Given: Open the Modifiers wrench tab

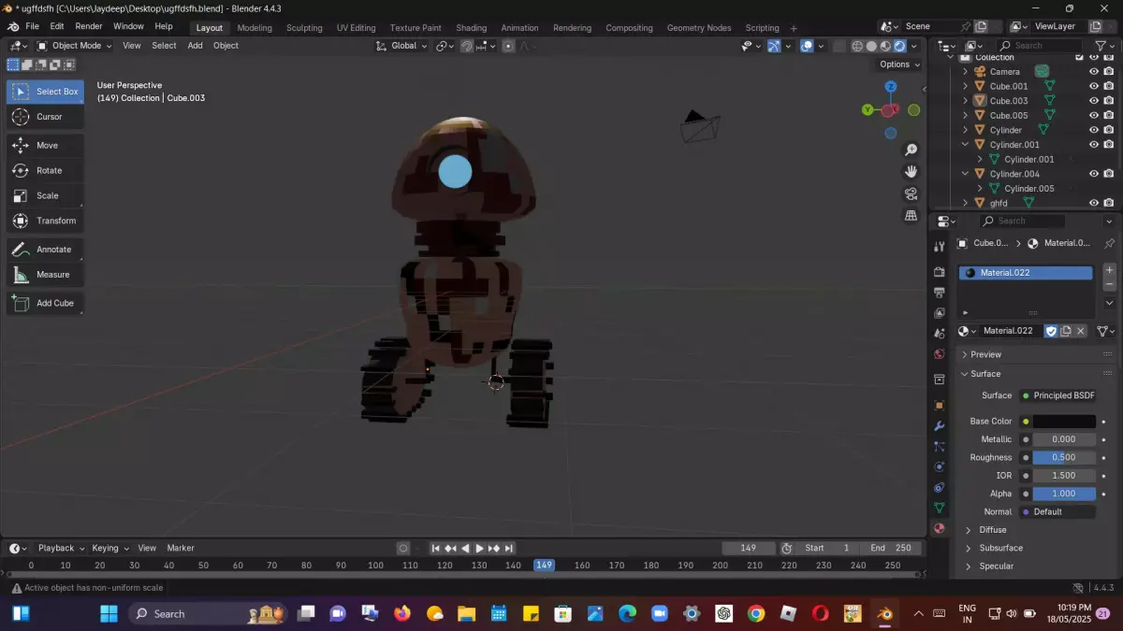Looking at the screenshot, I should pyautogui.click(x=940, y=426).
